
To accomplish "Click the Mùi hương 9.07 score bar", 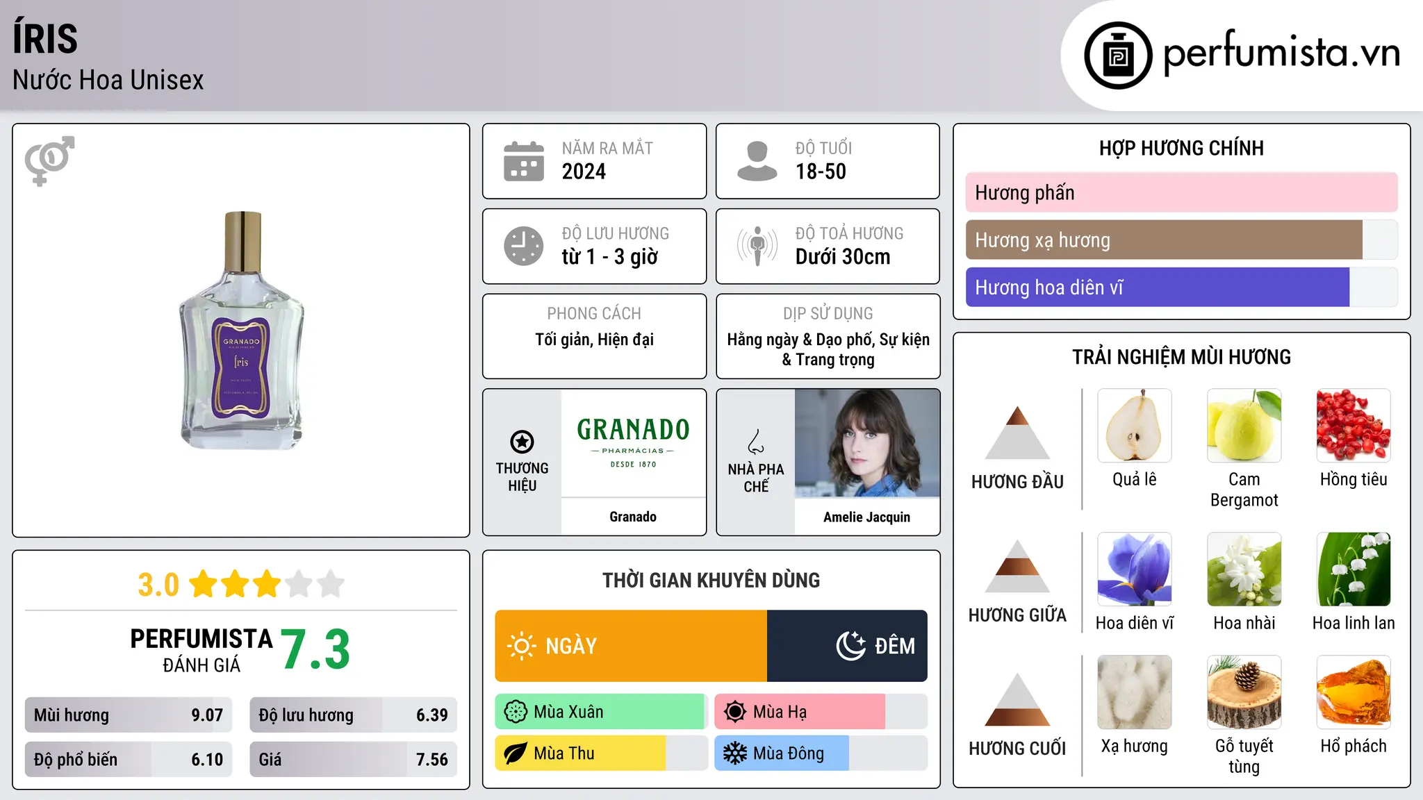I will coord(129,715).
